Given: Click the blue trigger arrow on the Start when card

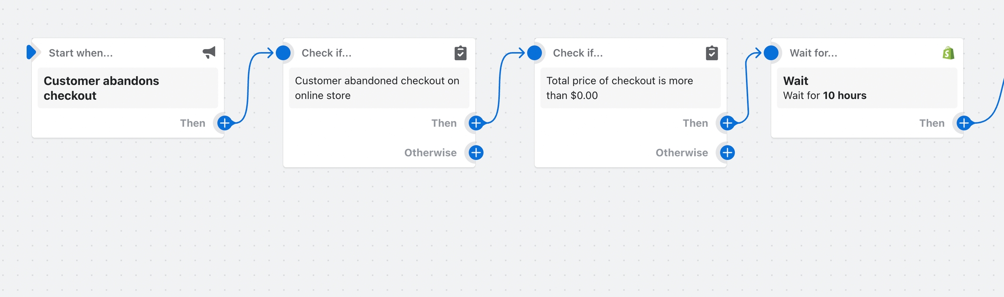Looking at the screenshot, I should [x=31, y=52].
